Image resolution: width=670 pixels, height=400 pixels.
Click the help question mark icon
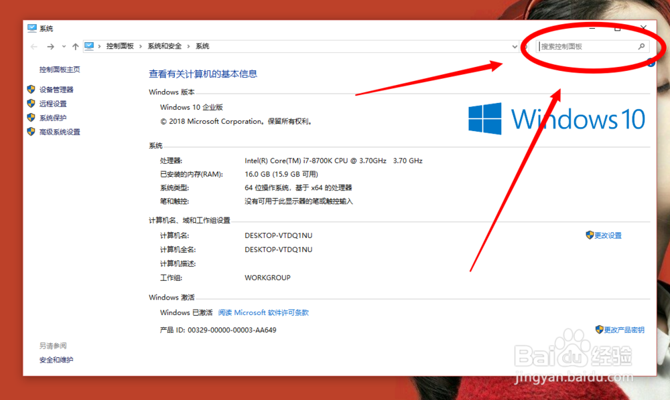(x=651, y=62)
